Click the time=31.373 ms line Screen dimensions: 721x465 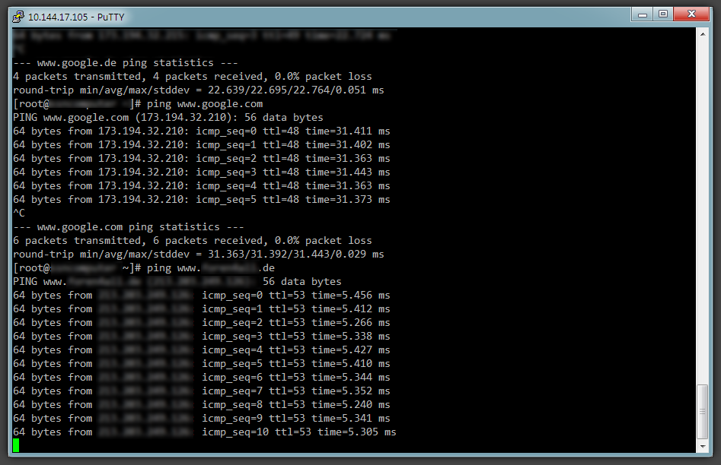[x=202, y=200]
